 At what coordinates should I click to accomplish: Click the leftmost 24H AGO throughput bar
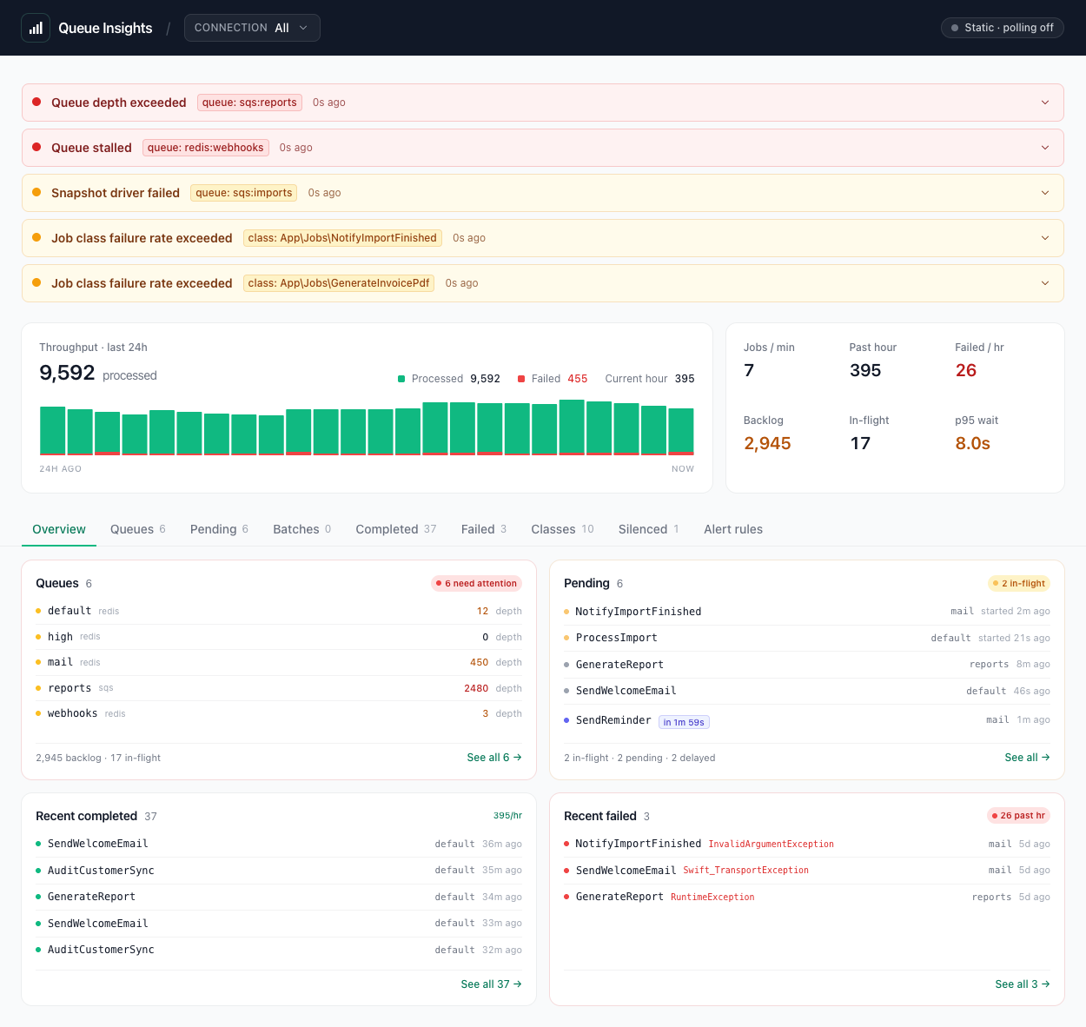(x=52, y=431)
